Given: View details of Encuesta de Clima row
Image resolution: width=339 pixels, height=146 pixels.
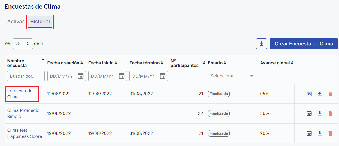Looking at the screenshot, I should (309, 94).
